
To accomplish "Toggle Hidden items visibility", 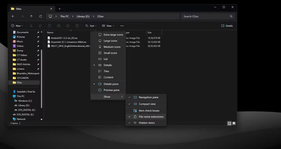I will [146, 123].
